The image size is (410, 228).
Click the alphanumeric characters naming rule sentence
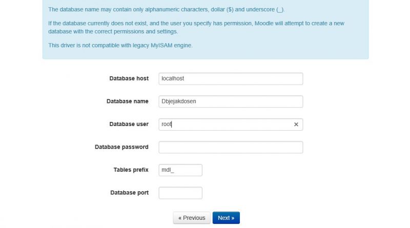(166, 9)
